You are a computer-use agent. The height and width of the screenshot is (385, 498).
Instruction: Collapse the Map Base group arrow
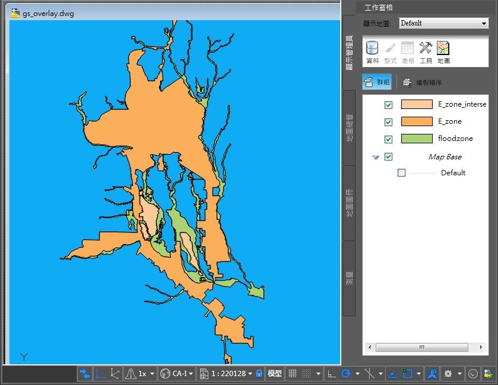[x=375, y=157]
